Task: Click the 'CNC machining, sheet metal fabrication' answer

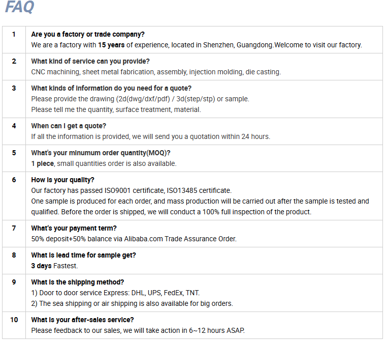Action: [156, 72]
